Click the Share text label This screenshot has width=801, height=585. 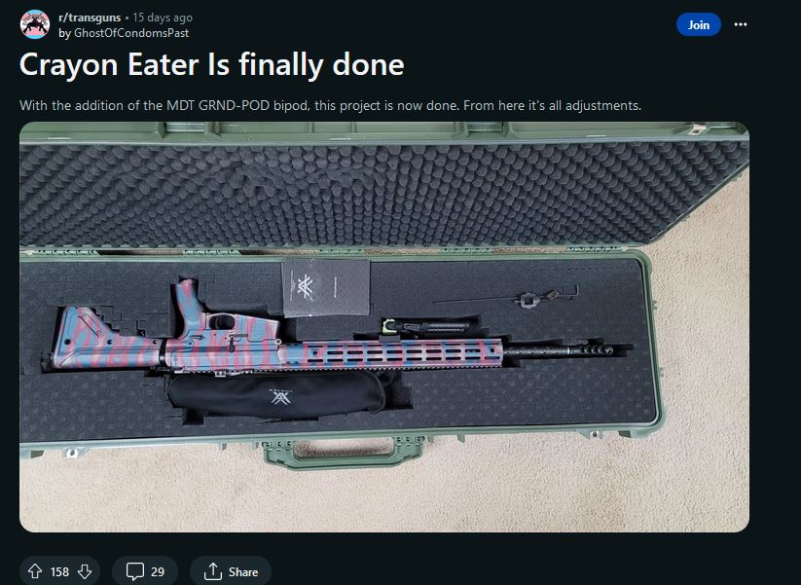243,571
